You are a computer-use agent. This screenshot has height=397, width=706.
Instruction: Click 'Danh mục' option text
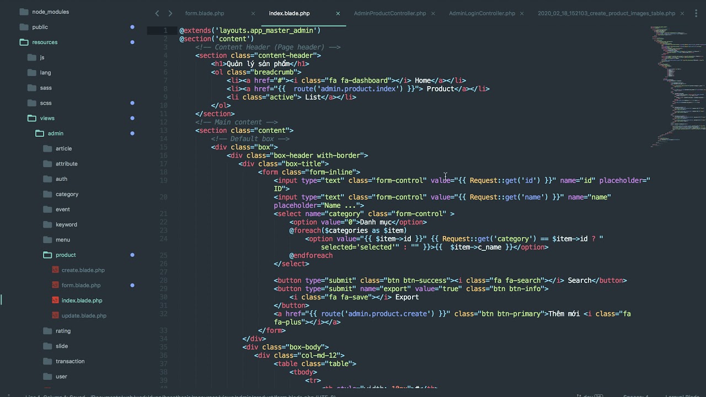tap(376, 222)
